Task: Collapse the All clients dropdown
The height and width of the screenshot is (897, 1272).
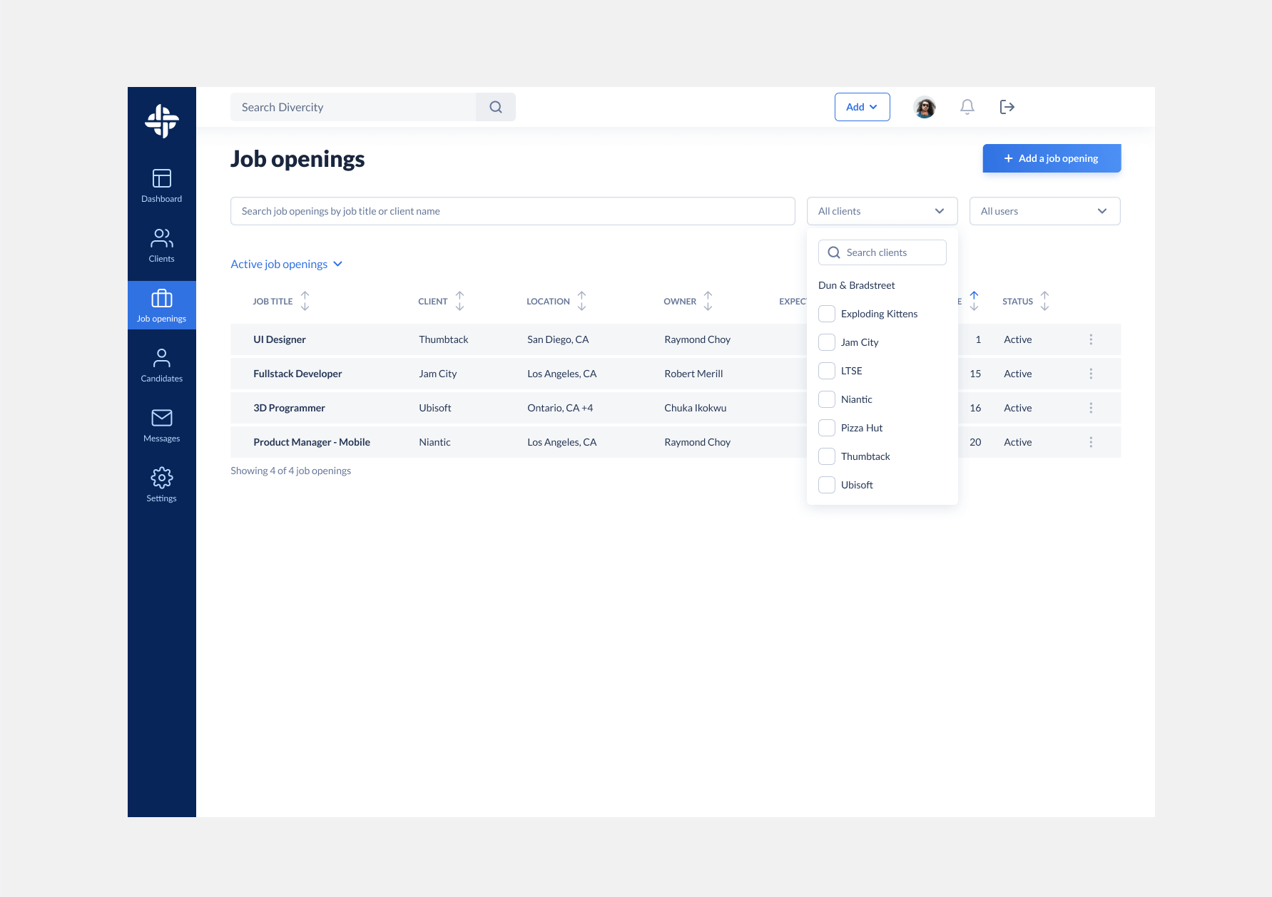Action: [882, 211]
